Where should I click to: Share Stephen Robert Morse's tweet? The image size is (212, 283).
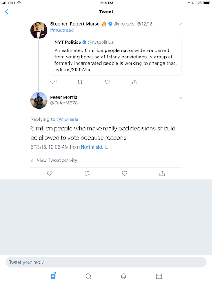[134, 82]
